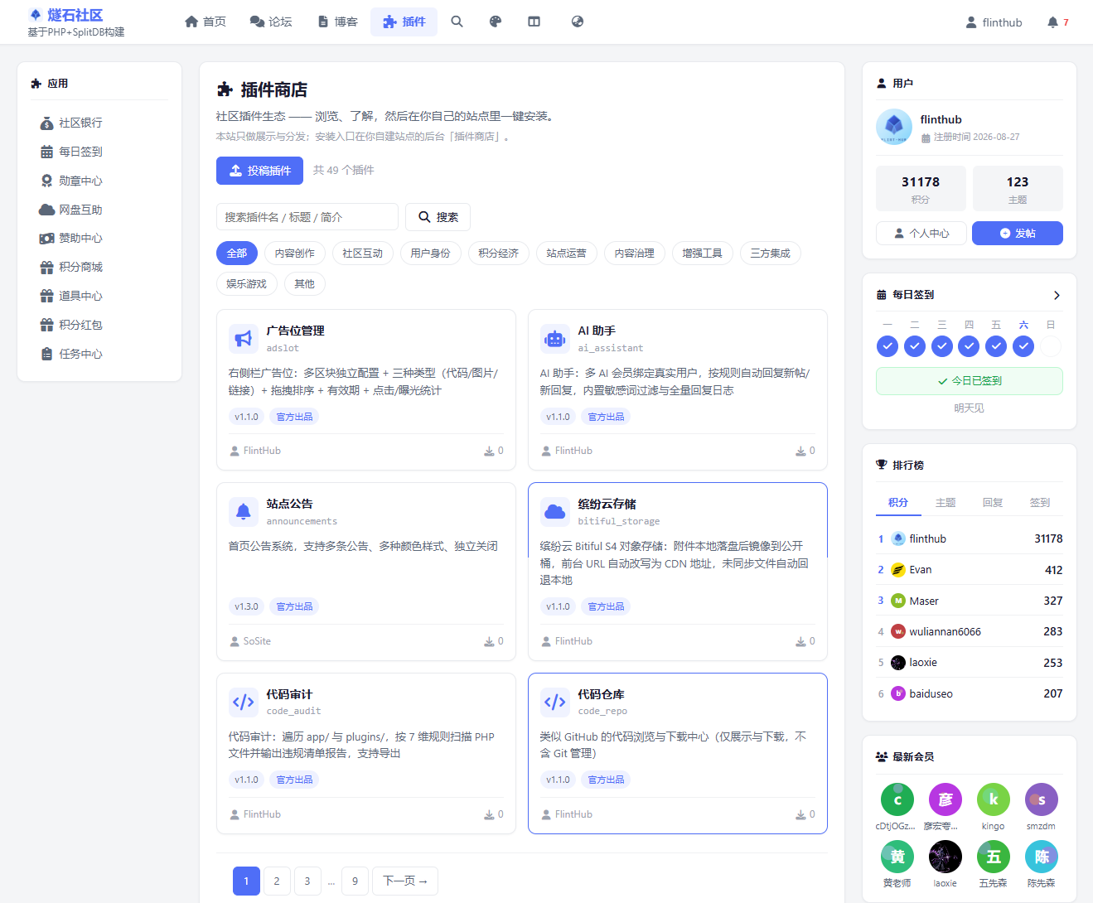Filter plugins by 积分经济
1093x903 pixels.
499,254
